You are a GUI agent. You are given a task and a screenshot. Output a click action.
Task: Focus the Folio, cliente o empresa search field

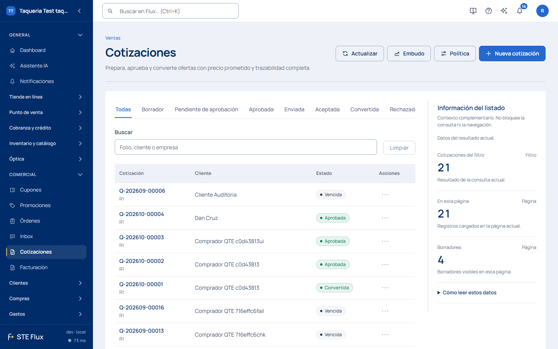(x=246, y=147)
